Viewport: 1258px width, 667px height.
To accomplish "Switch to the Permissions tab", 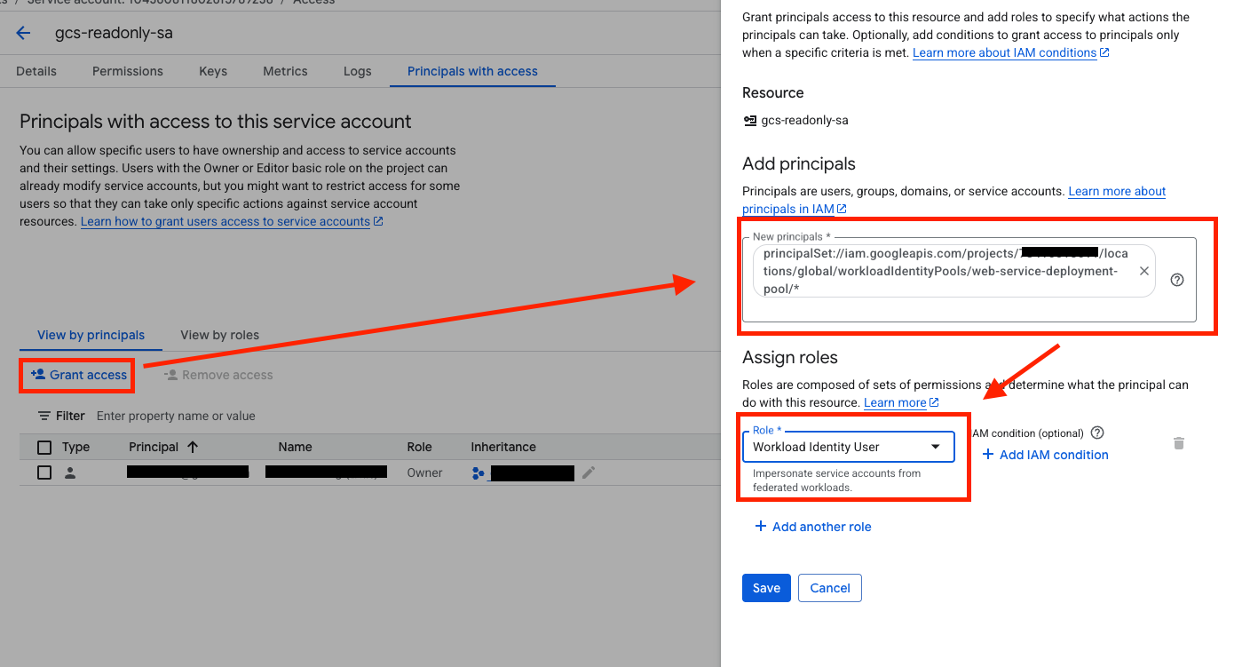I will [x=127, y=70].
